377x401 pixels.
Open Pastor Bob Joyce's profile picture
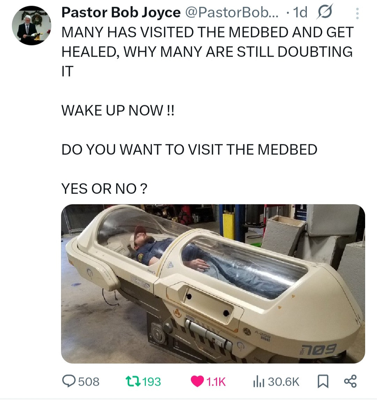click(x=31, y=25)
